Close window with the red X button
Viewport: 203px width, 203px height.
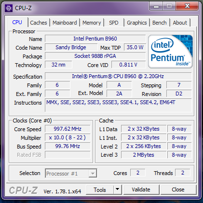pos(187,6)
